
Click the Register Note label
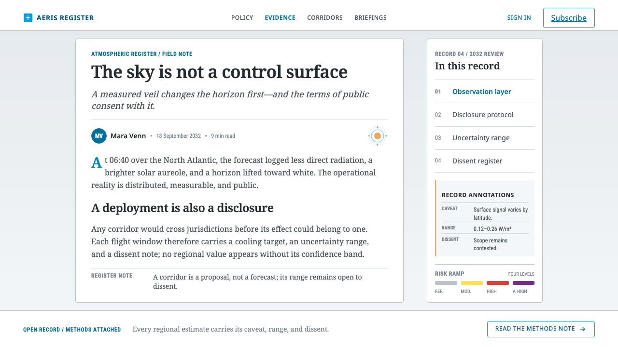click(112, 276)
